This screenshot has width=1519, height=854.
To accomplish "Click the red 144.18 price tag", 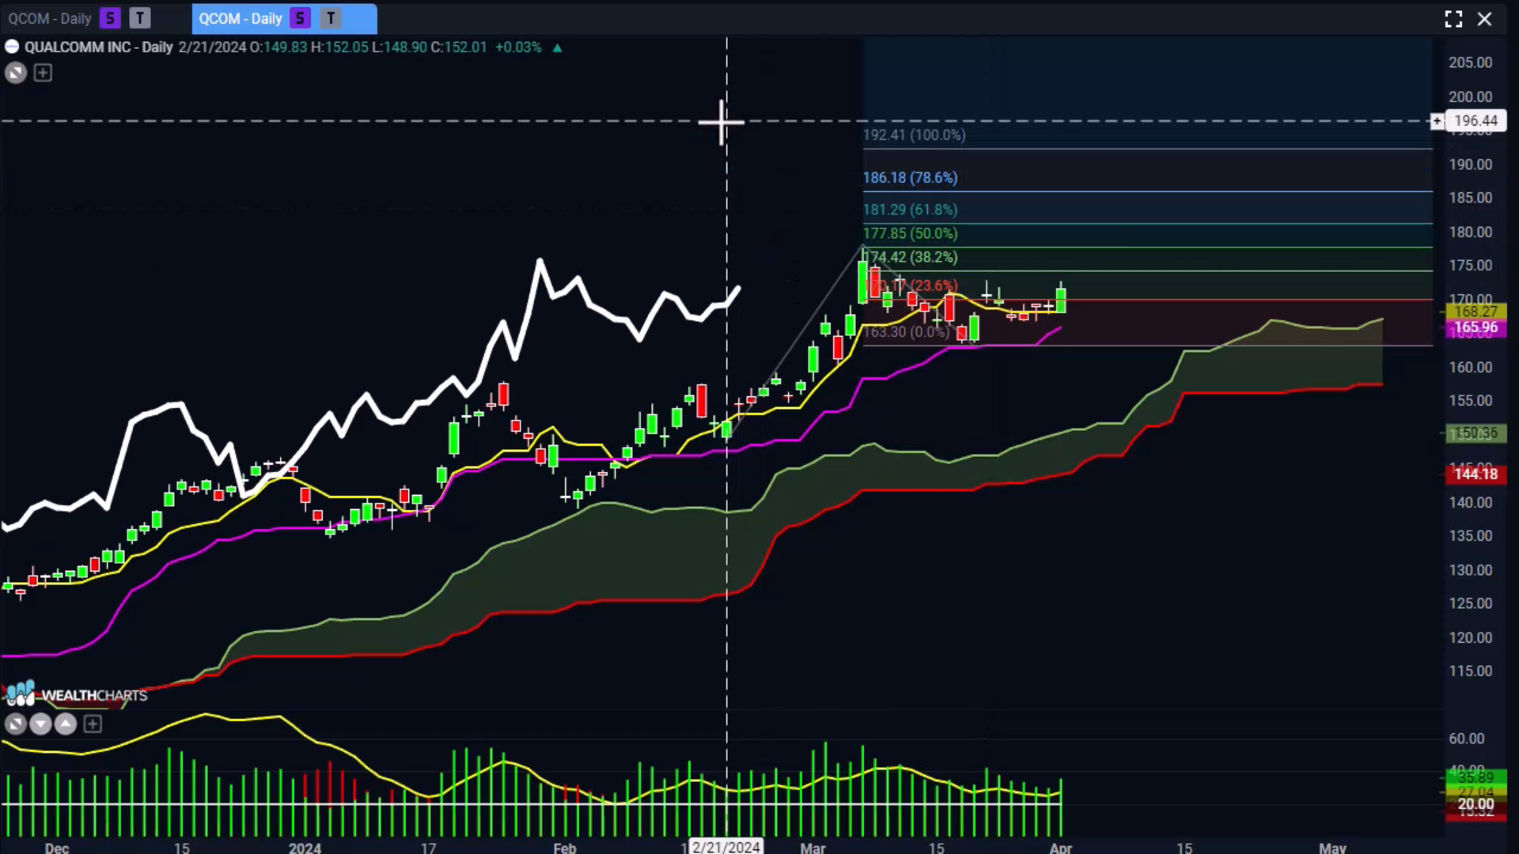I will pos(1476,474).
